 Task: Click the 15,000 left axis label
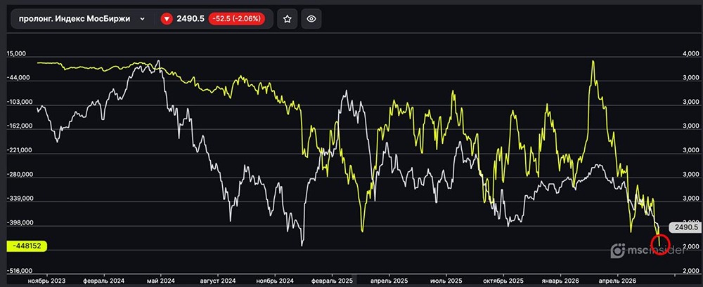pyautogui.click(x=16, y=54)
